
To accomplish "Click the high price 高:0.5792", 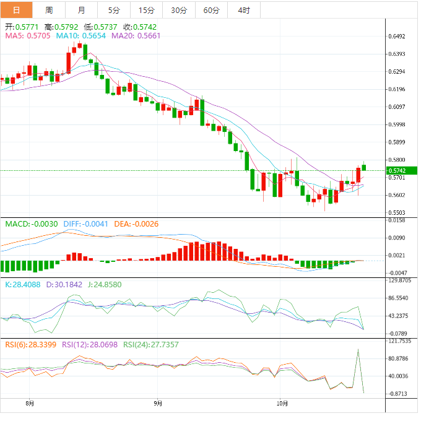I will coord(61,27).
